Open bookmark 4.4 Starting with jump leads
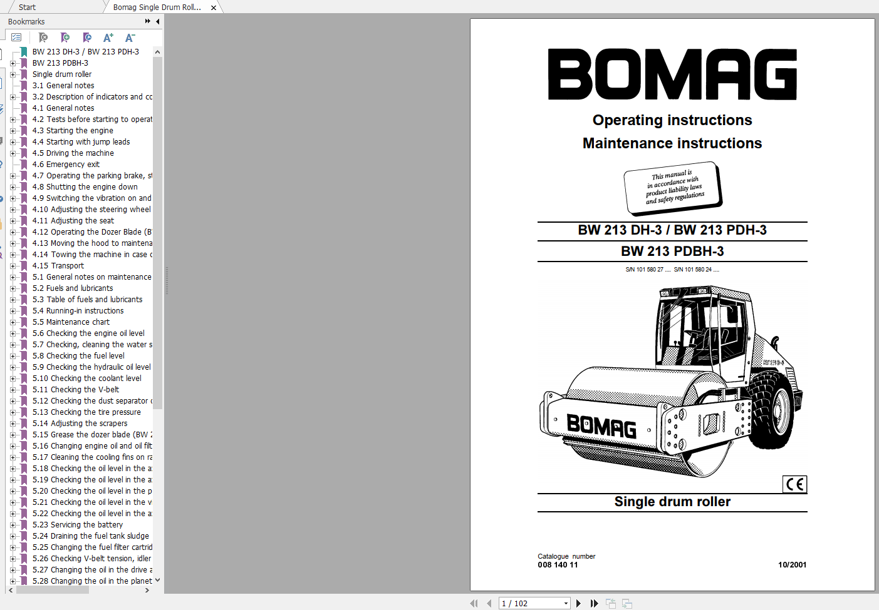The width and height of the screenshot is (879, 610). click(81, 142)
